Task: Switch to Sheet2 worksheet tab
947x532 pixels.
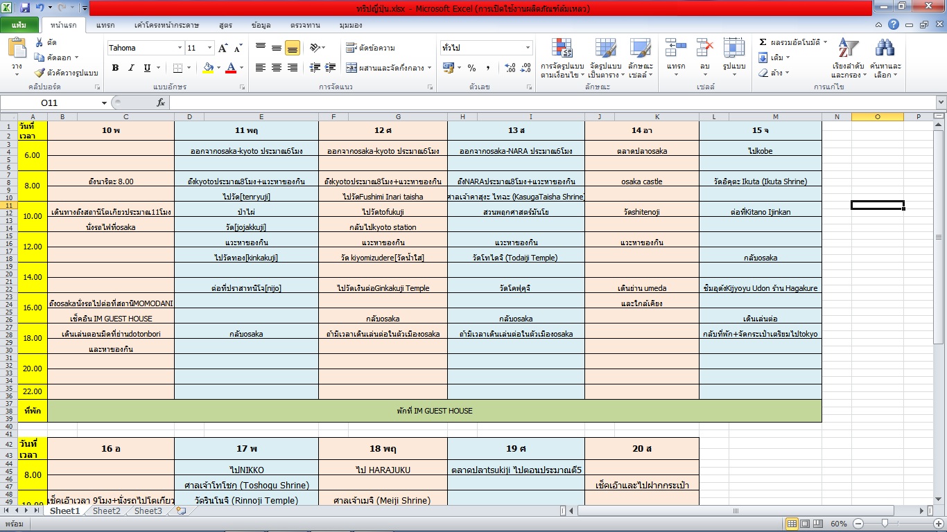Action: click(x=107, y=511)
